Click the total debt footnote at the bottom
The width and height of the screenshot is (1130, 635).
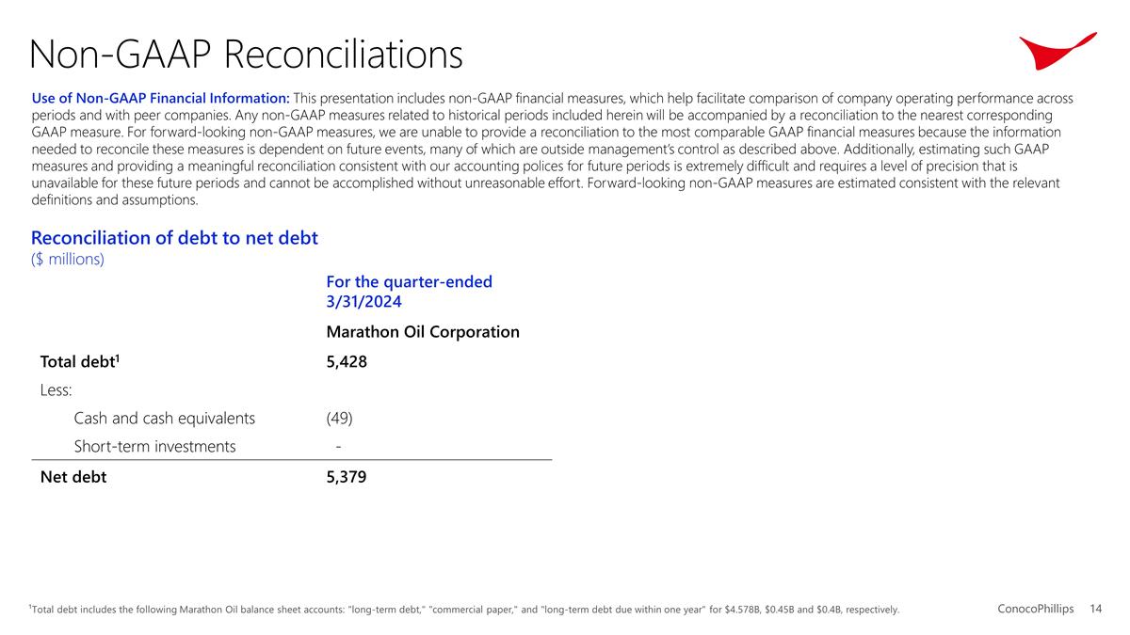tap(463, 611)
